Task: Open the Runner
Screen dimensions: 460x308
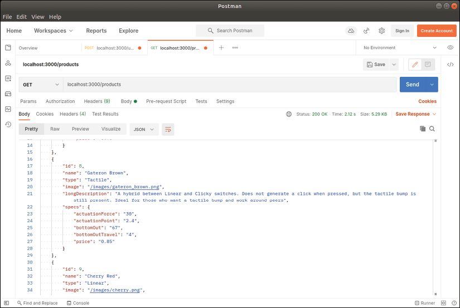Action: click(x=425, y=303)
